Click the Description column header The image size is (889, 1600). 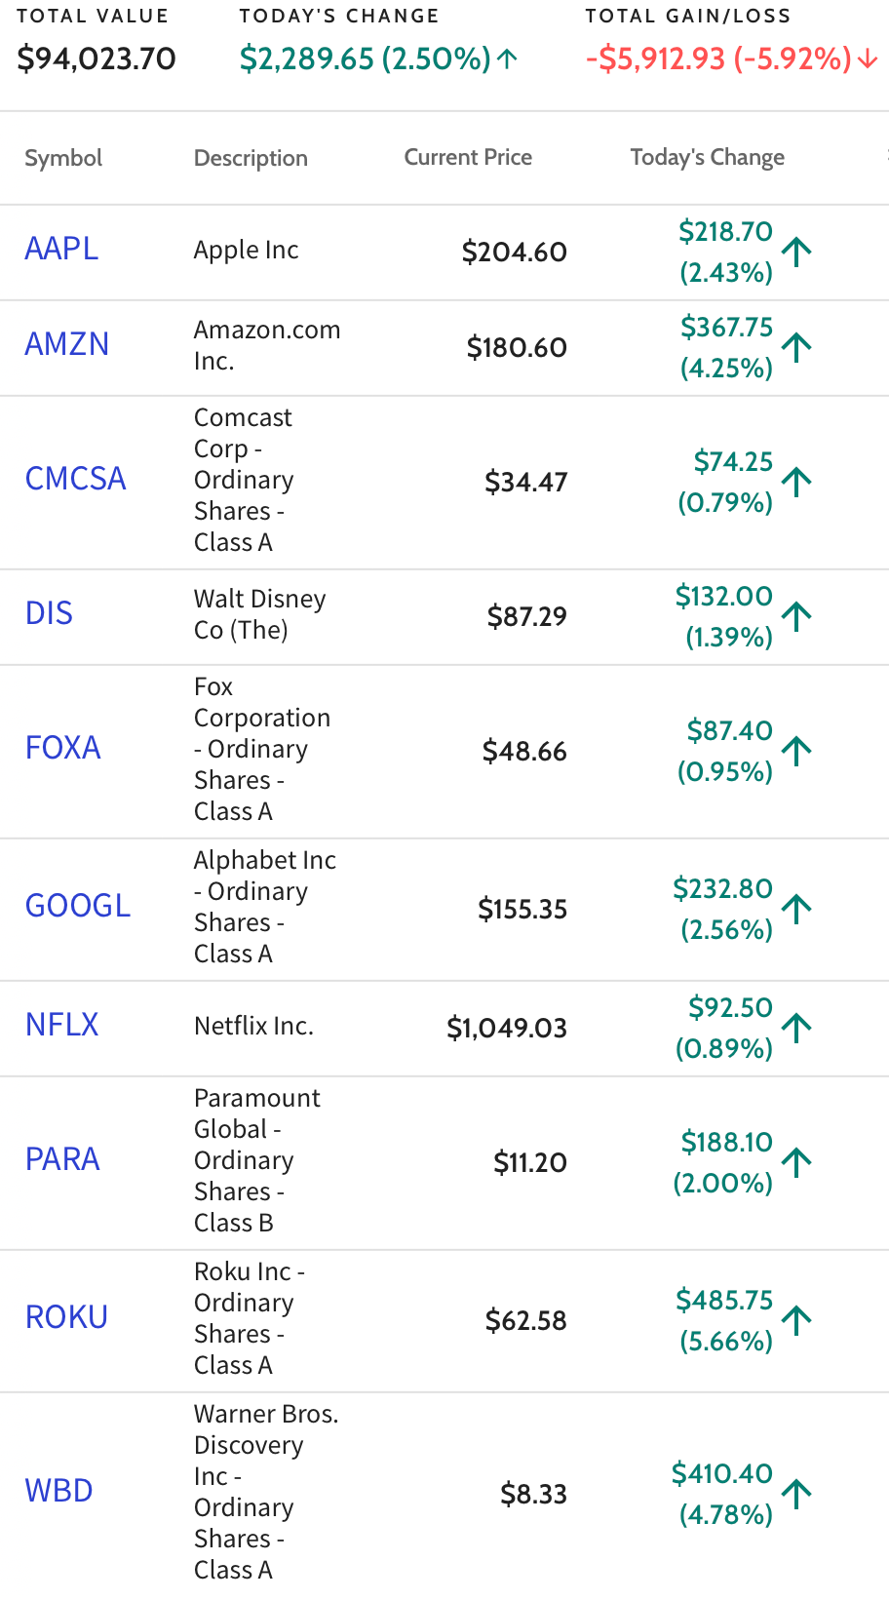coord(251,158)
